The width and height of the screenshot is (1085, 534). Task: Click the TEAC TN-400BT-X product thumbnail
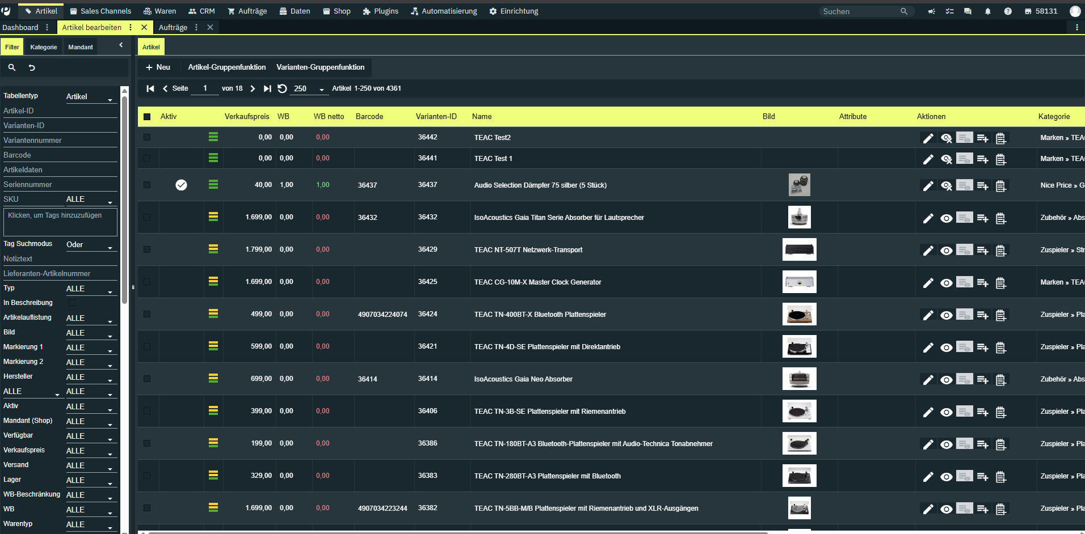(799, 314)
